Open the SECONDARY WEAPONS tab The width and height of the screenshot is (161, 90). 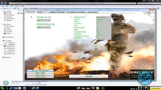76,12
